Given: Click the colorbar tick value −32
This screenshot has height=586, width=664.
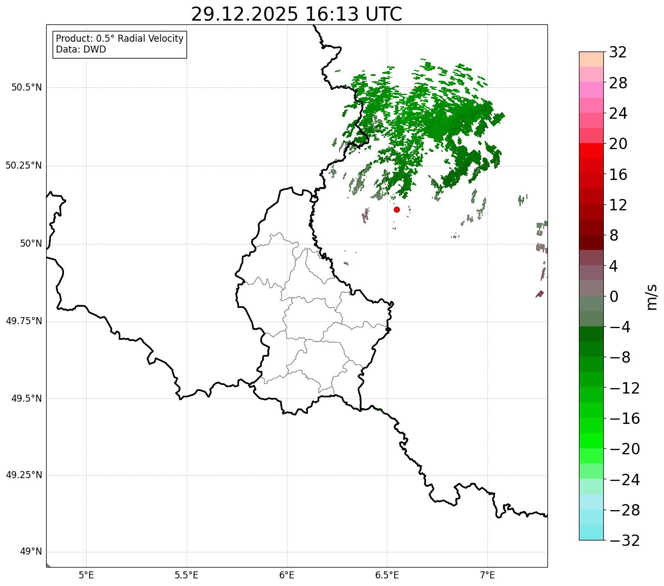Looking at the screenshot, I should tap(624, 540).
